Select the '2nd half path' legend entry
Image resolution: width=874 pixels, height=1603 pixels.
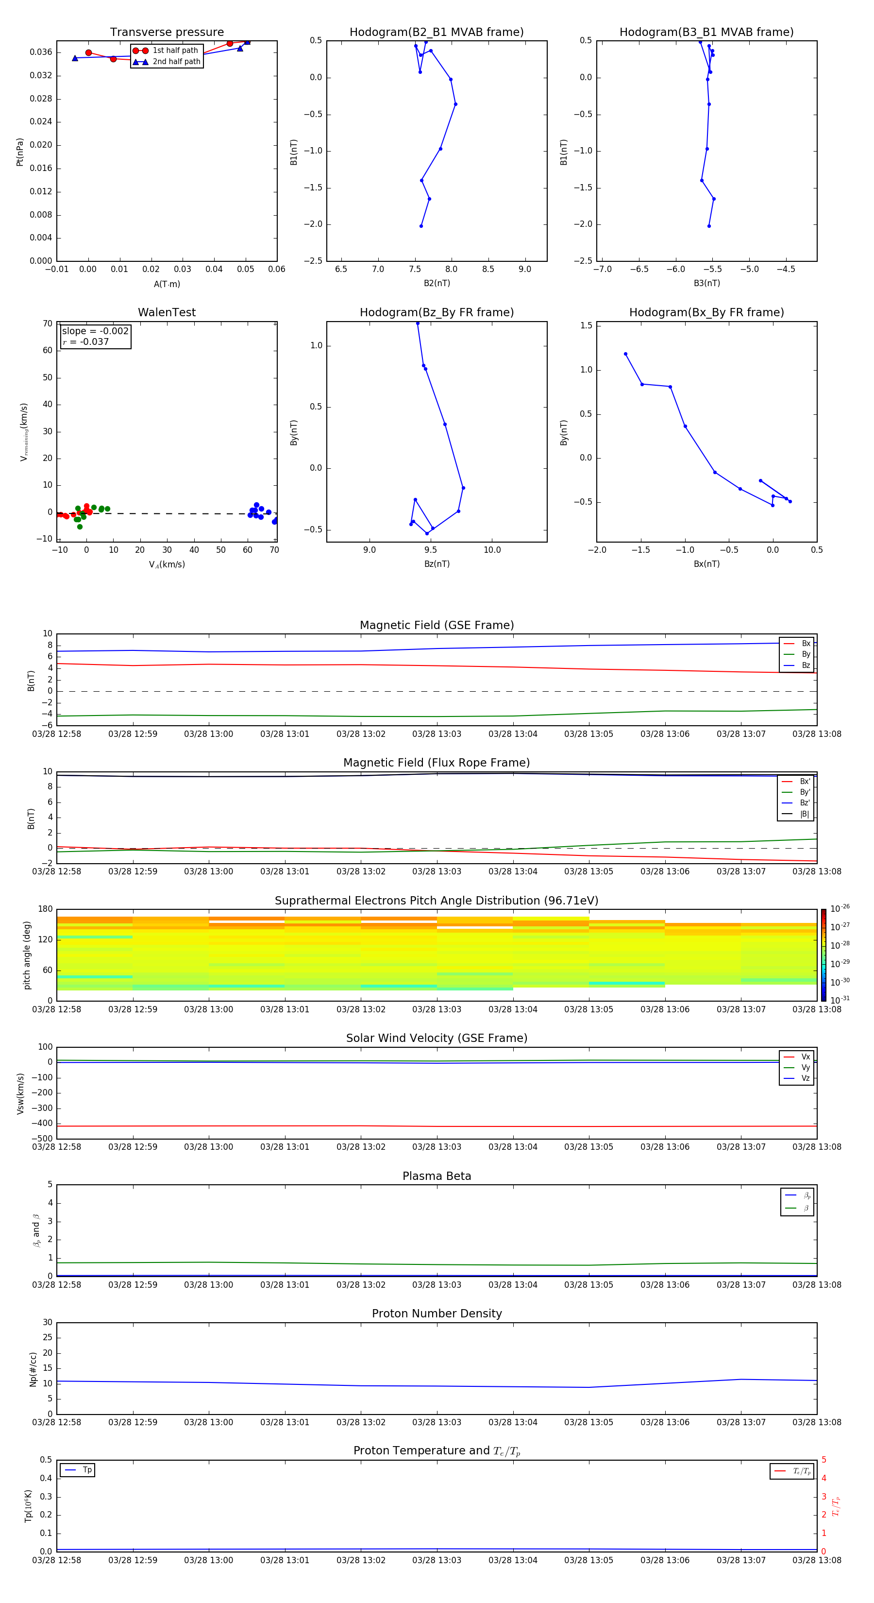pos(167,62)
